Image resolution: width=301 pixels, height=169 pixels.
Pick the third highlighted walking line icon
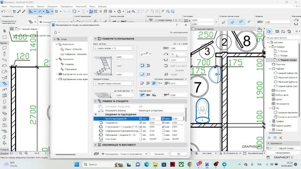click(x=154, y=84)
